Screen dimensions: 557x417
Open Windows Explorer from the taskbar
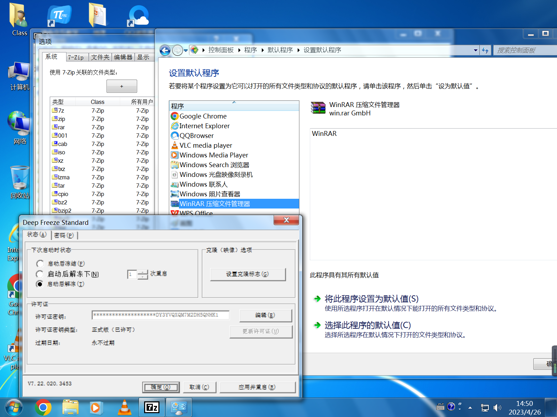[70, 407]
